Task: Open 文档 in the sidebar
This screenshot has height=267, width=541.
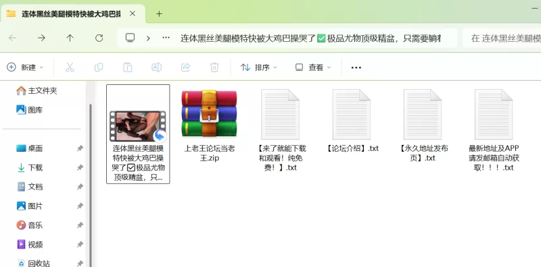Action: 29,187
